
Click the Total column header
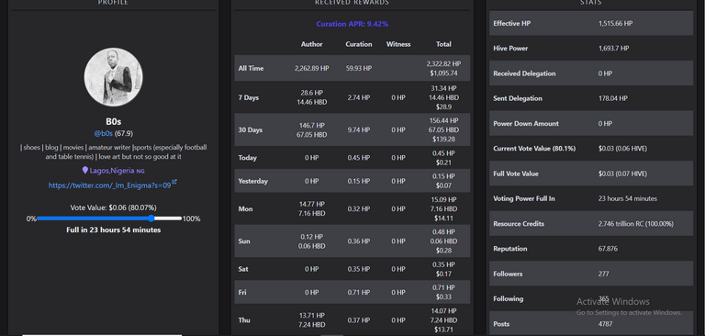click(x=443, y=45)
